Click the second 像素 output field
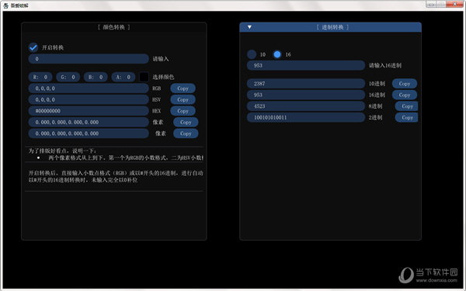 click(89, 133)
